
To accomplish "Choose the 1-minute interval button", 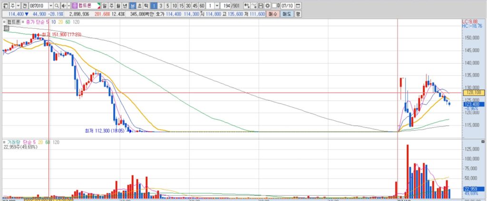I will point(154,6).
